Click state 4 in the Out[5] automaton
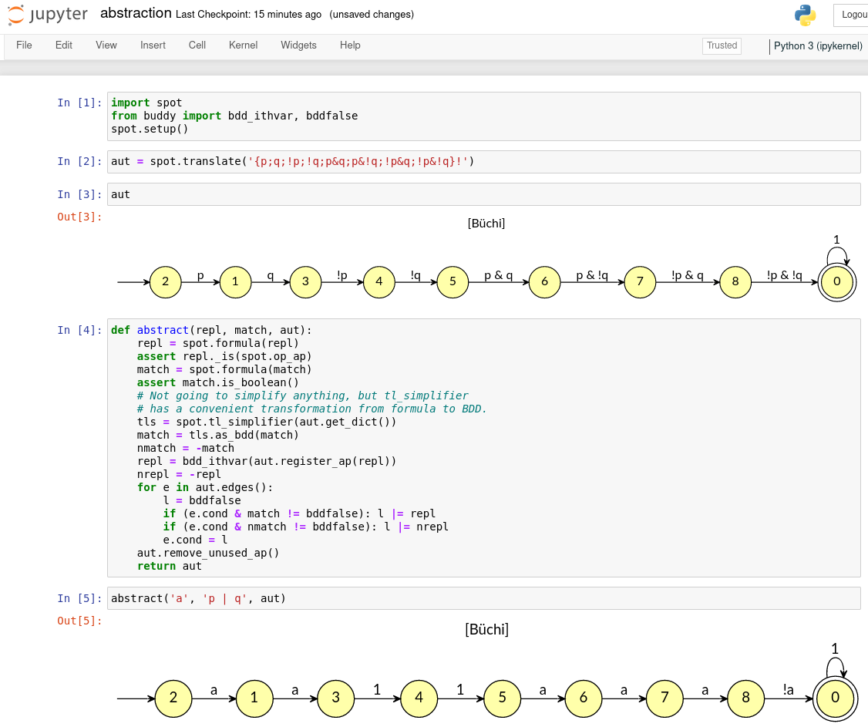Screen dimensions: 868x727 [x=419, y=698]
